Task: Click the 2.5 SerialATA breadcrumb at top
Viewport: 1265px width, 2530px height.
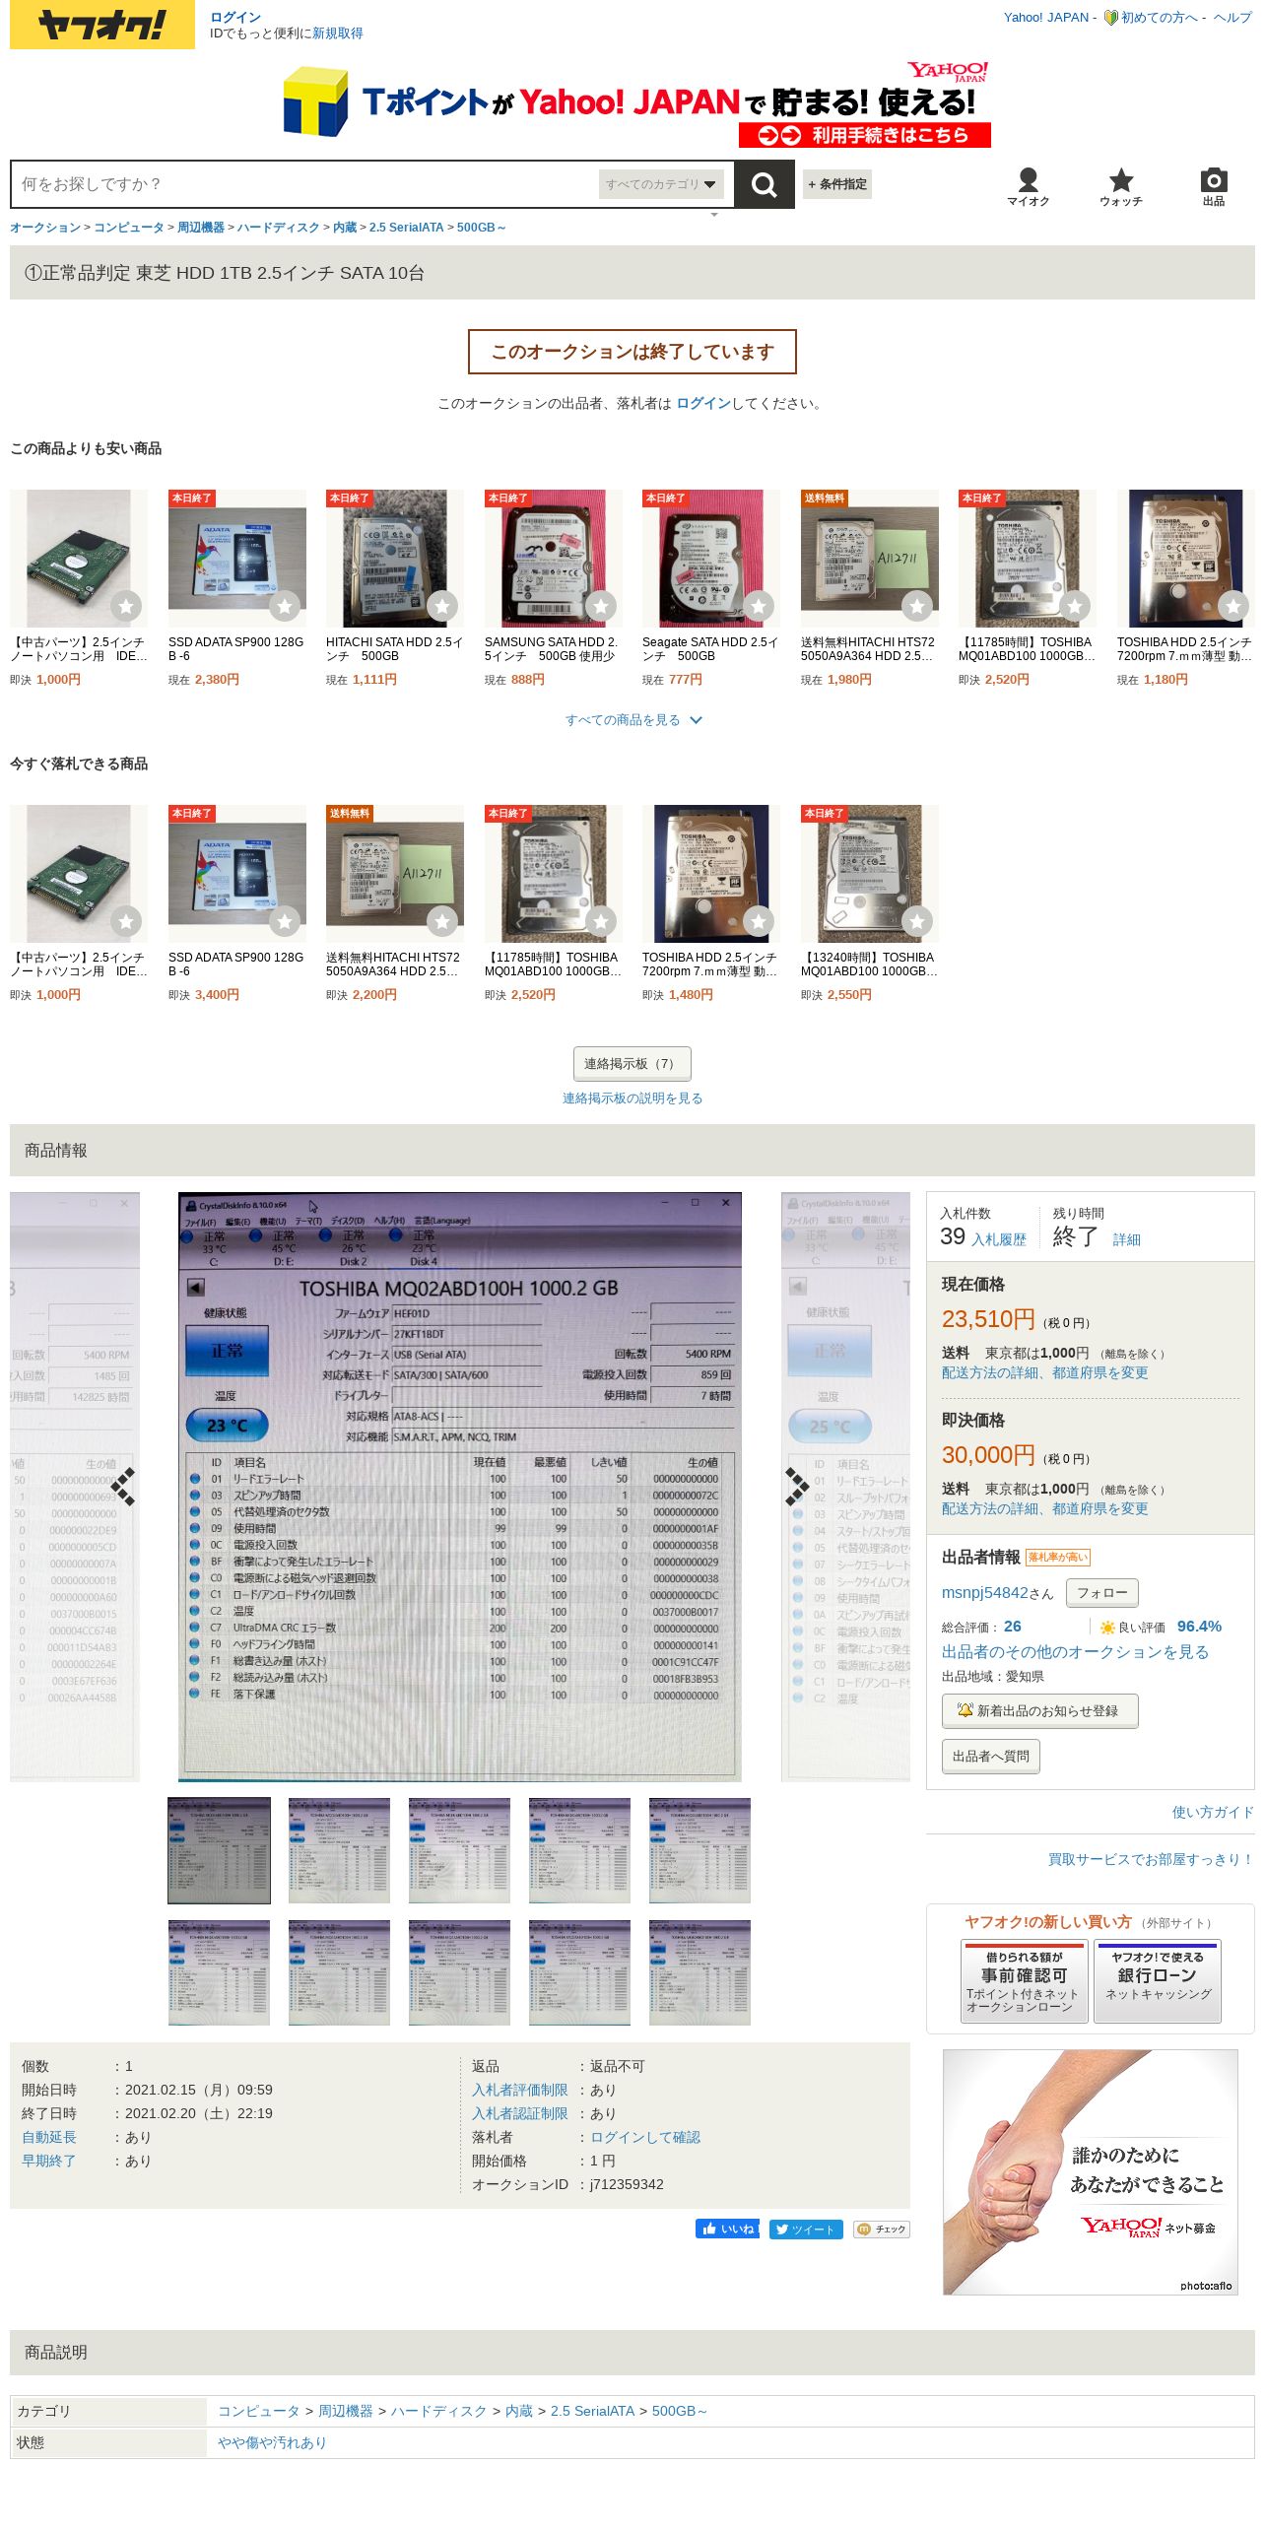Action: coord(406,228)
